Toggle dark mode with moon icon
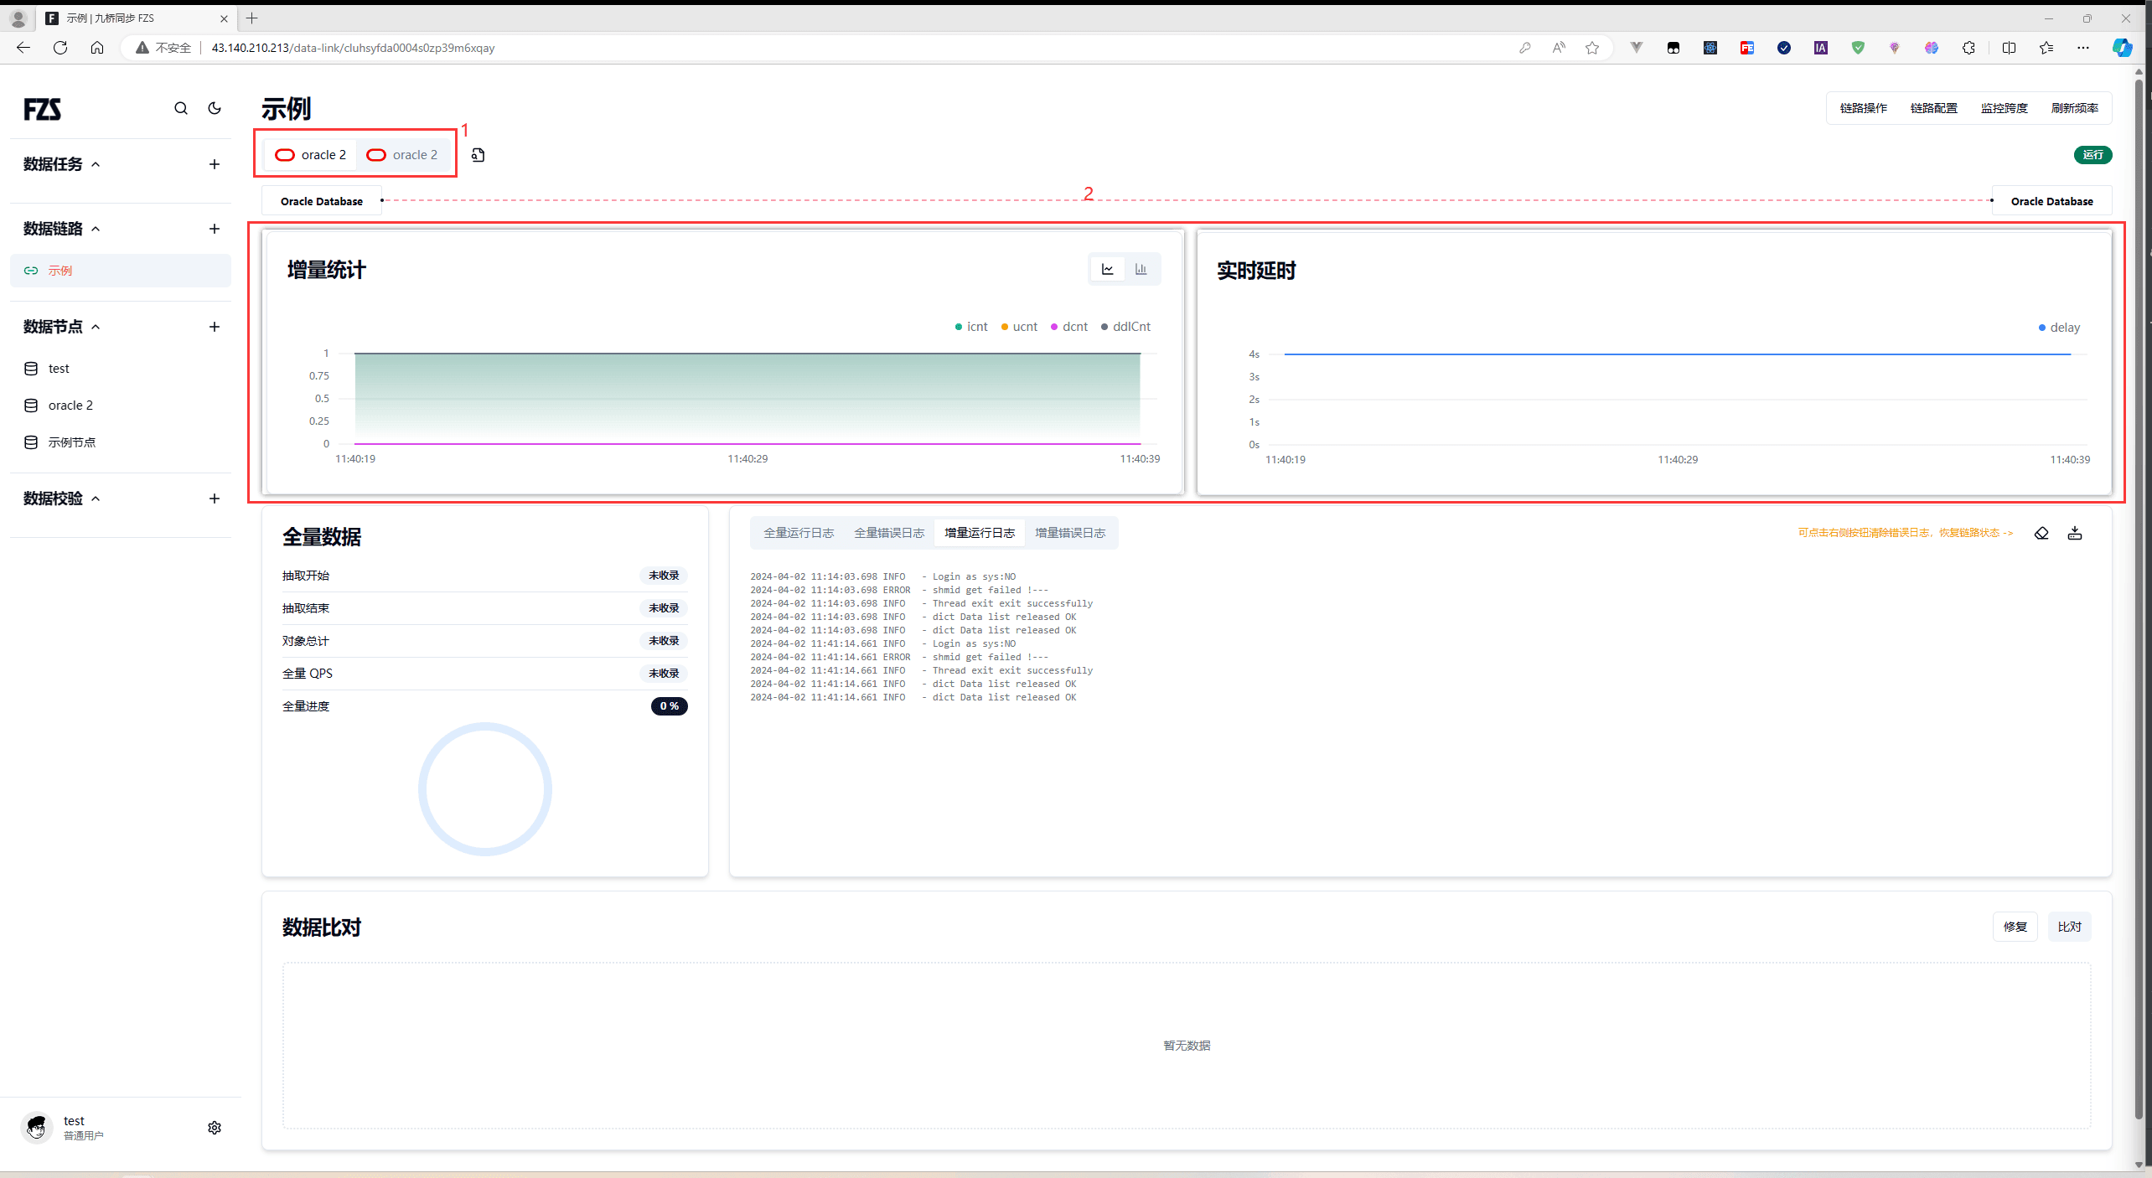2152x1178 pixels. (x=215, y=108)
